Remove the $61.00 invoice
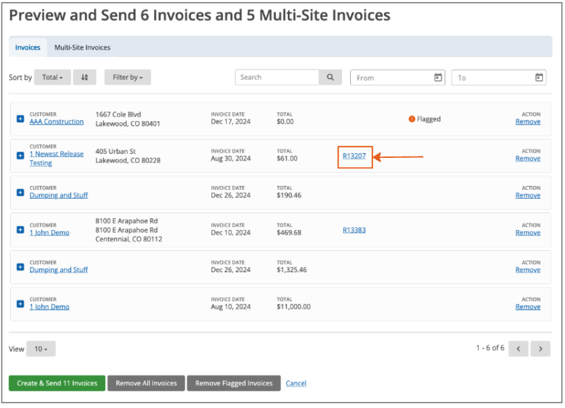The image size is (565, 408). click(x=528, y=159)
